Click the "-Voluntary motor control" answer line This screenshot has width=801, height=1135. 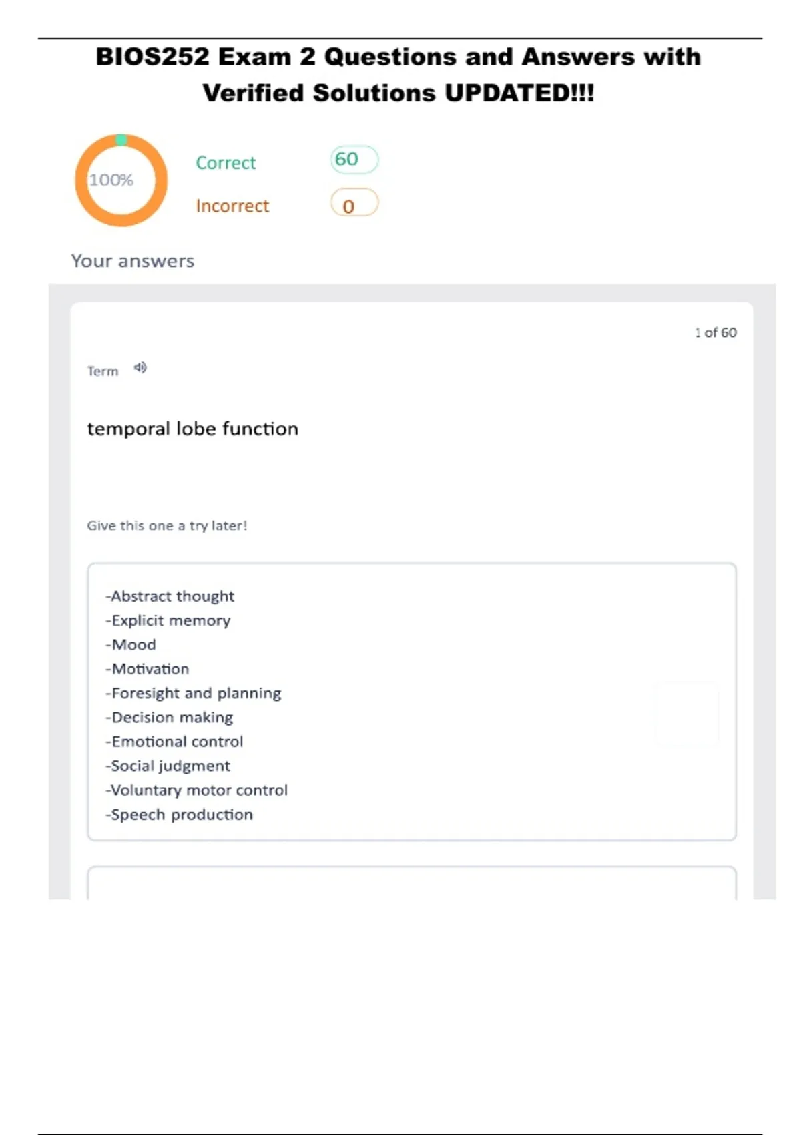click(197, 790)
